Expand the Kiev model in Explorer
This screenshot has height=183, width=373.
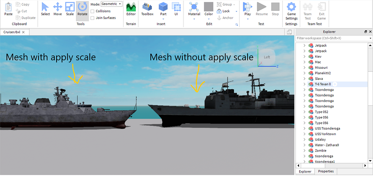(304, 57)
